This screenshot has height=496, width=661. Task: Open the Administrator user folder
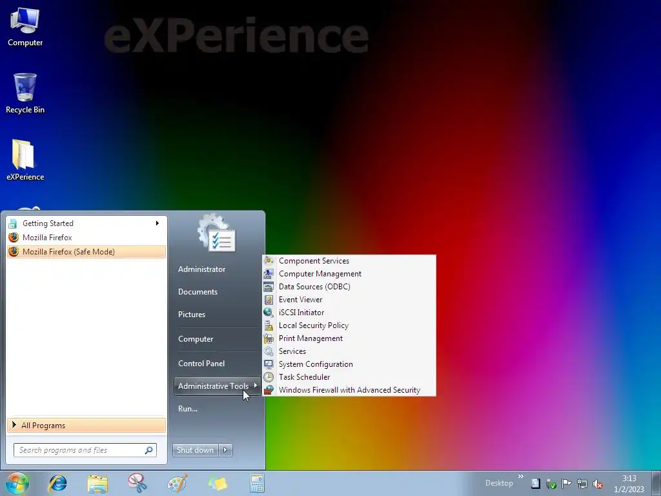point(201,269)
